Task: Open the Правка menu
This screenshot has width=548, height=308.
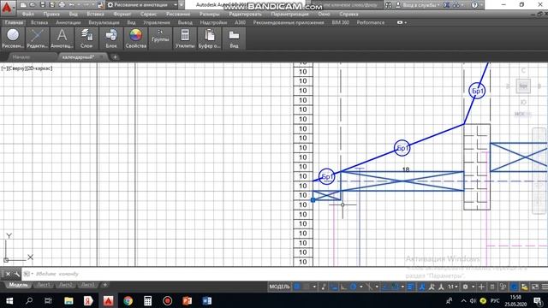Action: point(51,14)
